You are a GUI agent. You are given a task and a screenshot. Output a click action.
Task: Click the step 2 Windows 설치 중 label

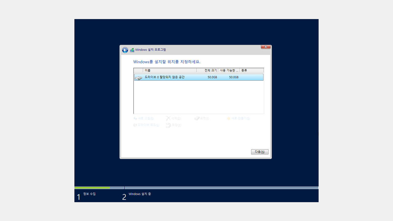140,194
